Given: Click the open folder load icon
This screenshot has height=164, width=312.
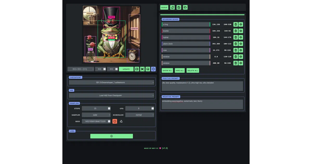Looking at the screenshot, I should tap(185, 8).
